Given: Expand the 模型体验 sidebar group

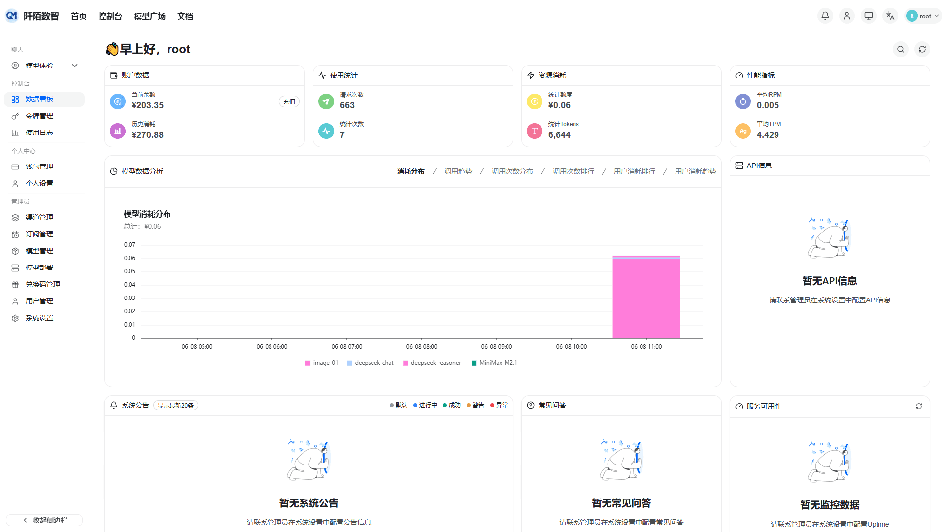Looking at the screenshot, I should [44, 66].
